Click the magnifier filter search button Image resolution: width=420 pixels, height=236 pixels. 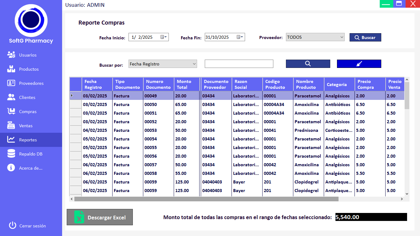point(308,64)
